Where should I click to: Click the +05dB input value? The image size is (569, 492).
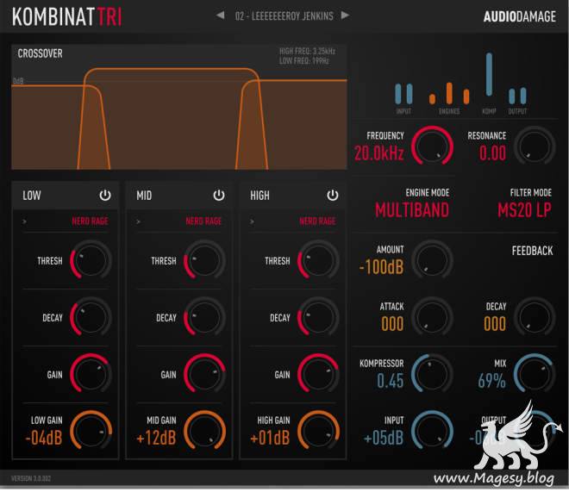coord(384,438)
